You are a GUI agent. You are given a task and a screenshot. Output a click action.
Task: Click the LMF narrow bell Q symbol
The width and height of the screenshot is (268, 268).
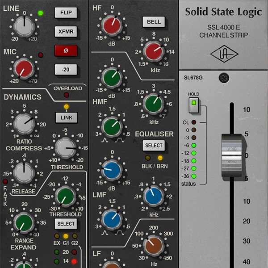coord(105,233)
